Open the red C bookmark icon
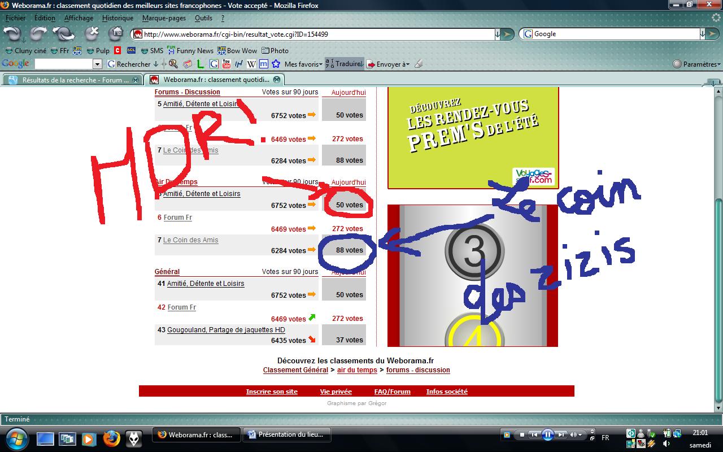723x452 pixels. click(x=117, y=50)
